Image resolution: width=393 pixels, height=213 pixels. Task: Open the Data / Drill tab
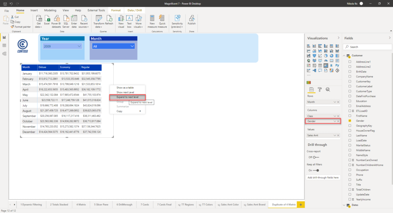click(135, 10)
